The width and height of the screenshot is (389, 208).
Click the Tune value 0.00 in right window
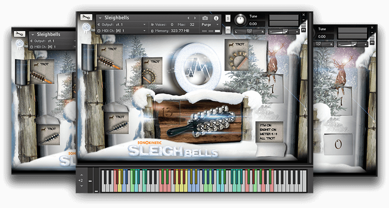pyautogui.click(x=322, y=36)
